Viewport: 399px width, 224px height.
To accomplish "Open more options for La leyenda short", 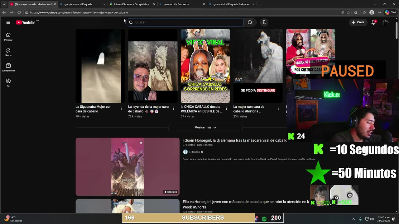I will 174,108.
